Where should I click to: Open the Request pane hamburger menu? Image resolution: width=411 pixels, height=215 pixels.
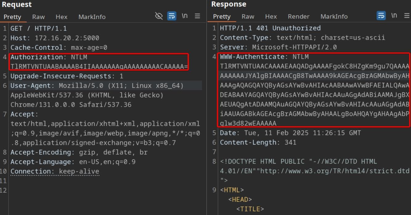tap(197, 16)
